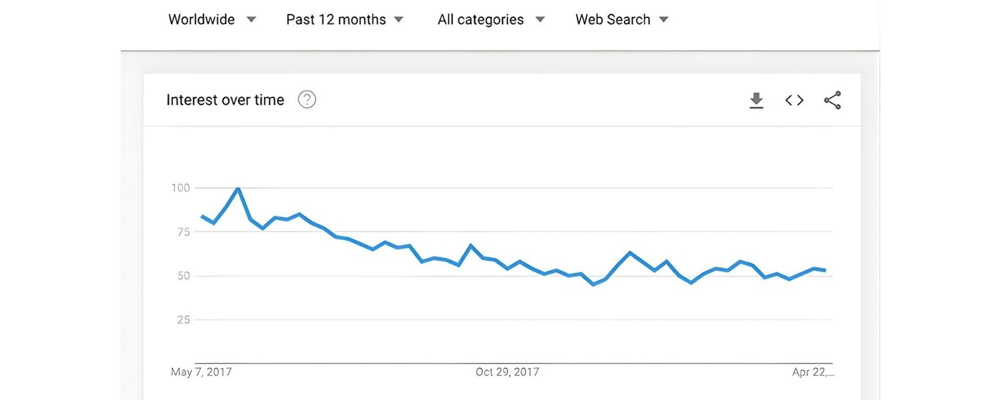Open the Past 12 months time range dropdown
Screen dimensions: 1001x400
click(x=344, y=19)
